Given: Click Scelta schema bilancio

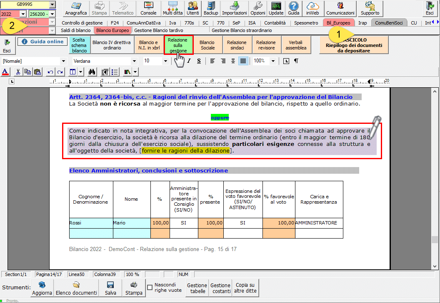Looking at the screenshot, I should click(80, 45).
